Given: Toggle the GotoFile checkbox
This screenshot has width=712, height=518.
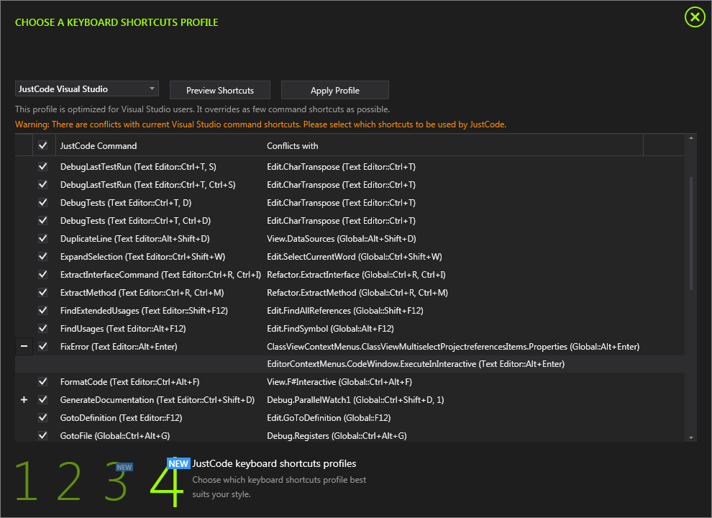Looking at the screenshot, I should coord(43,435).
